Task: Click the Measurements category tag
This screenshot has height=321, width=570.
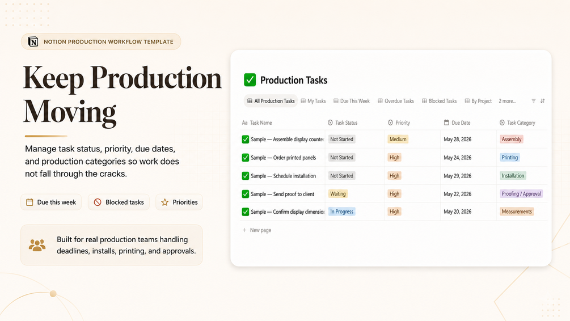Action: pos(517,212)
